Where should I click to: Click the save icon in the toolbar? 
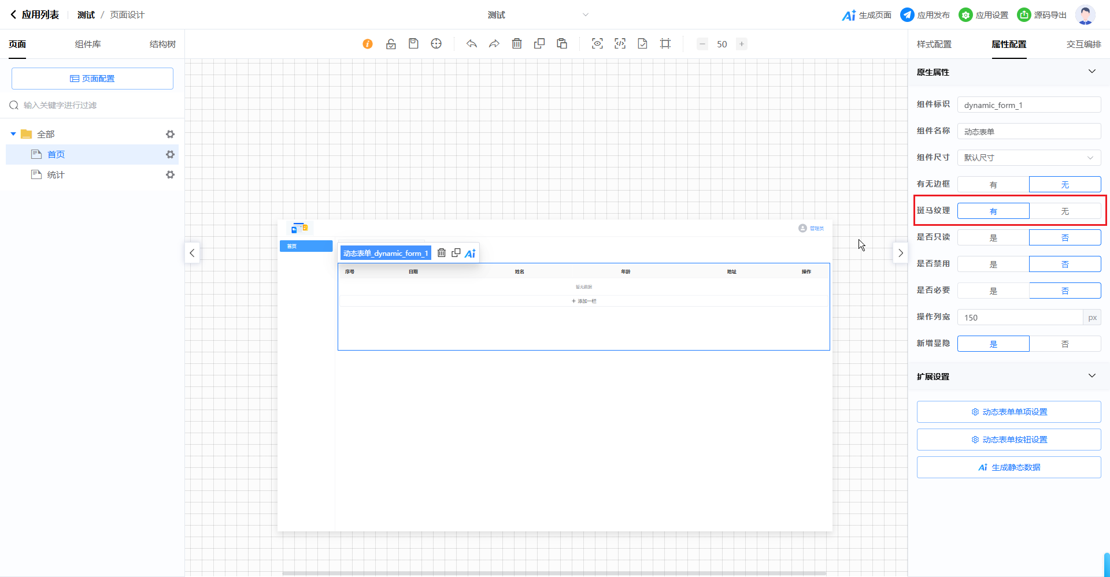click(x=413, y=44)
